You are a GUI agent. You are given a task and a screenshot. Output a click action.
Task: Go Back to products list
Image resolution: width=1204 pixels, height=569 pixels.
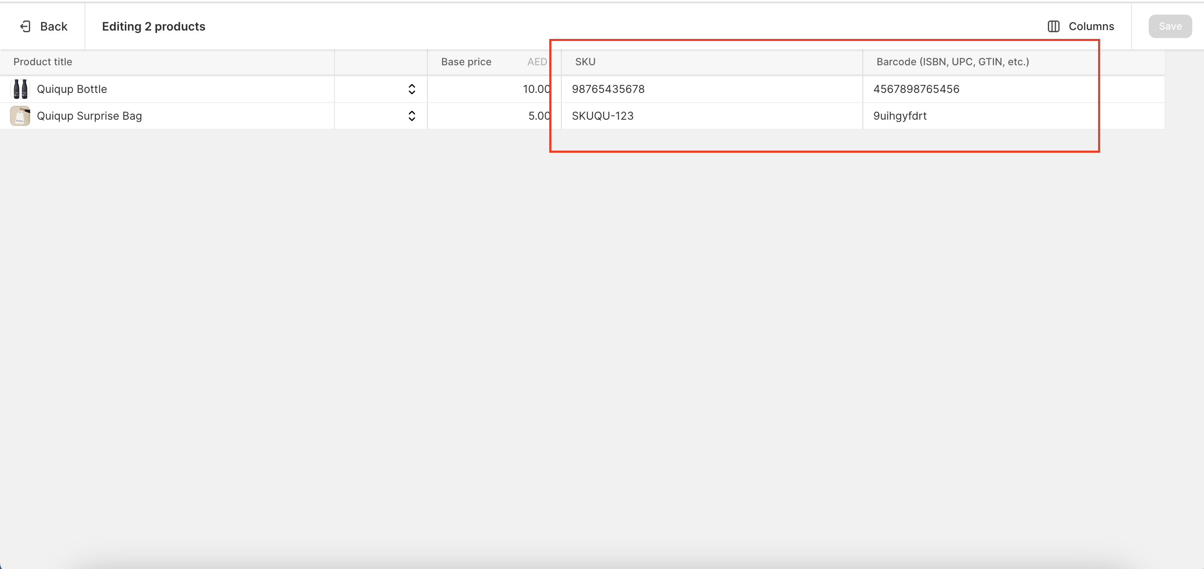point(53,27)
